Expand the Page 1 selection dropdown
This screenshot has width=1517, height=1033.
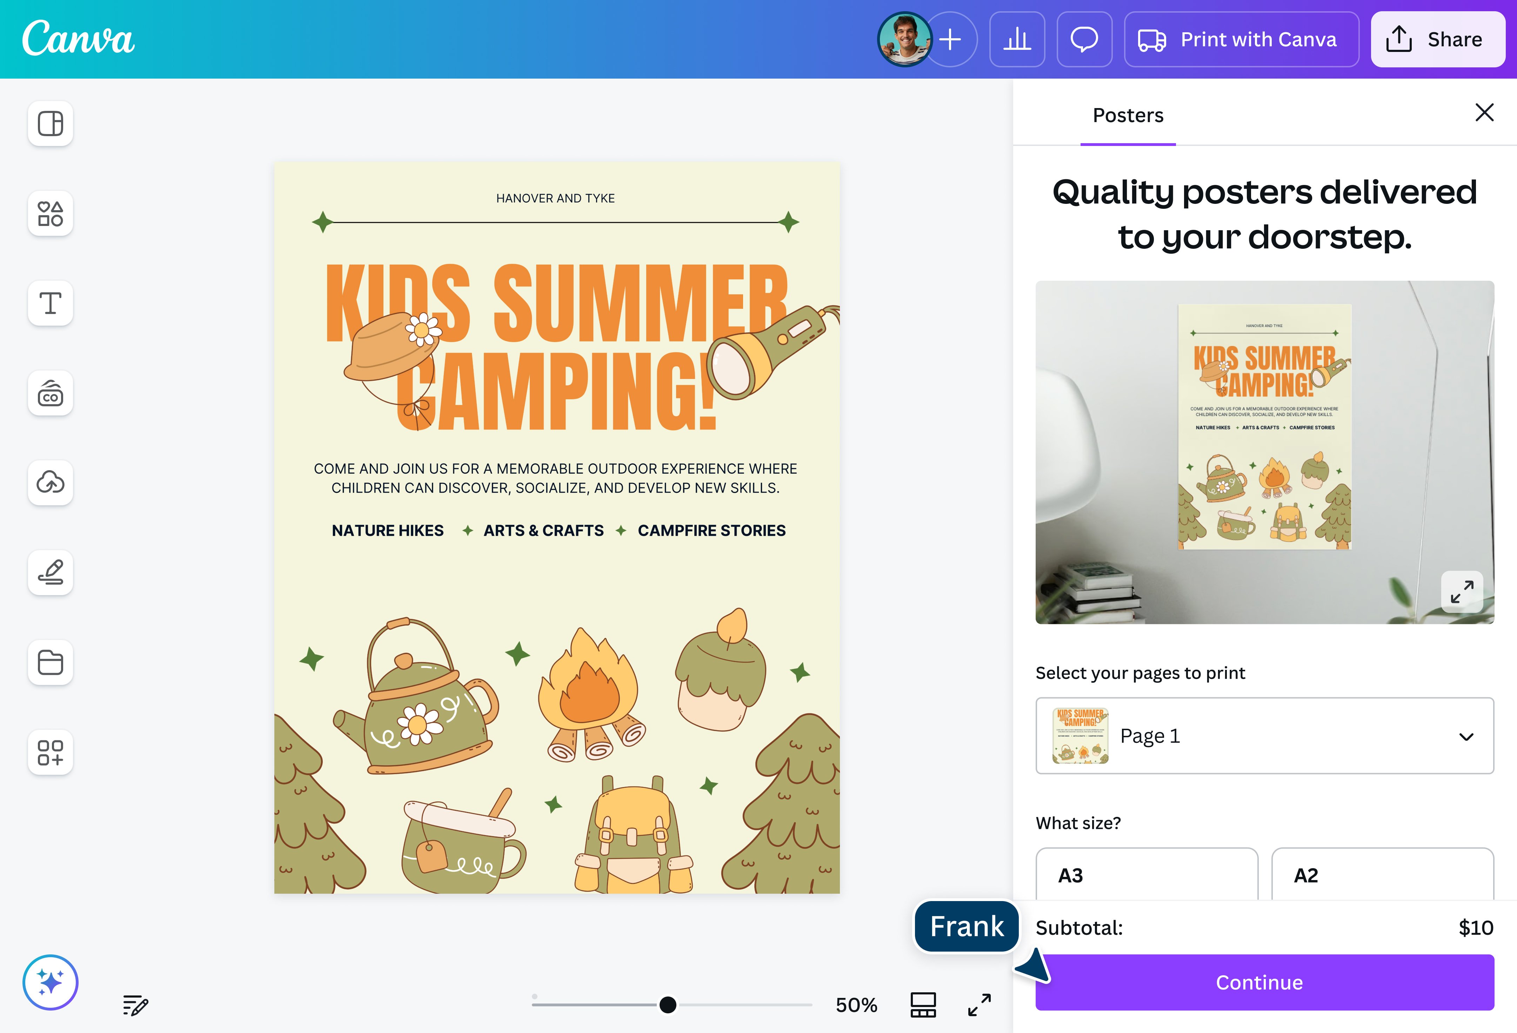pos(1264,736)
